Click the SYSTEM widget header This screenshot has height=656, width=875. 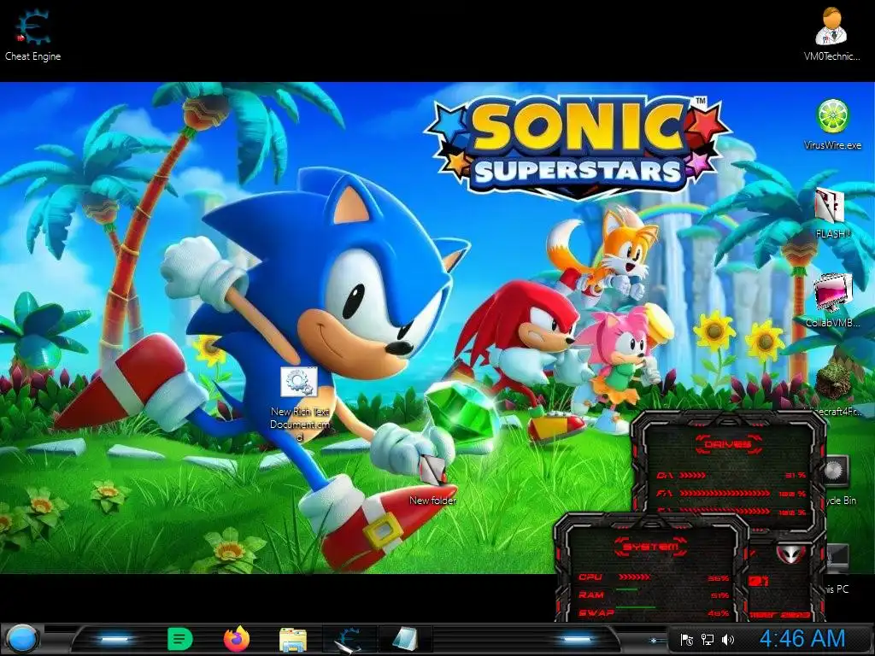point(650,547)
